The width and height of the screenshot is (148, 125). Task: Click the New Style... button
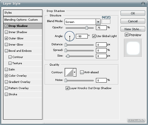[x=133, y=29]
